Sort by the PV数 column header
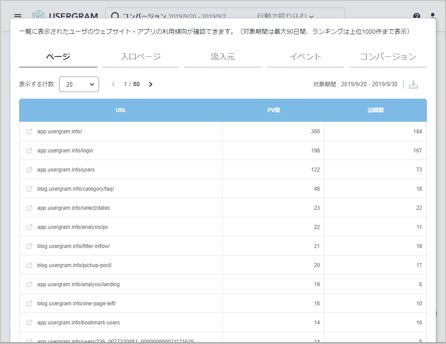446x344 pixels. [274, 110]
